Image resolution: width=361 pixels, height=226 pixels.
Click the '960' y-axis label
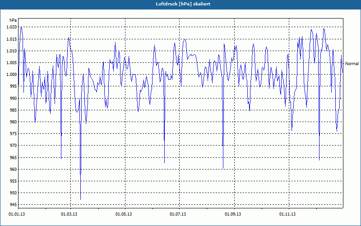coord(14,169)
